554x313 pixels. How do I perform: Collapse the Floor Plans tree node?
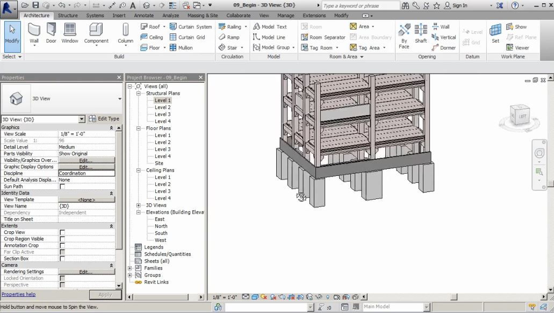pyautogui.click(x=139, y=129)
